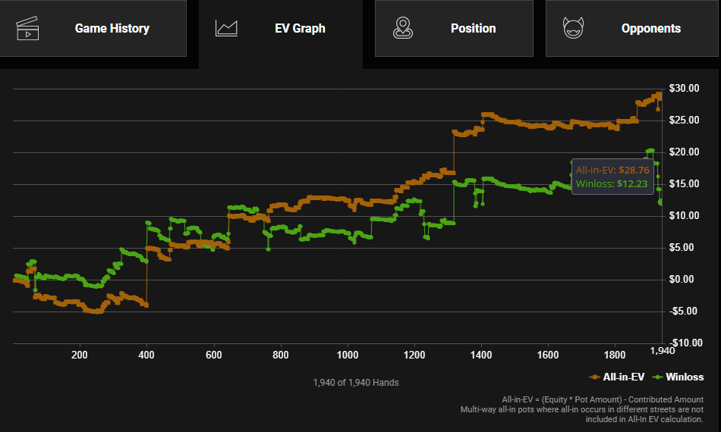Image resolution: width=721 pixels, height=432 pixels.
Task: Click the 400 hands x-axis label
Action: point(146,355)
